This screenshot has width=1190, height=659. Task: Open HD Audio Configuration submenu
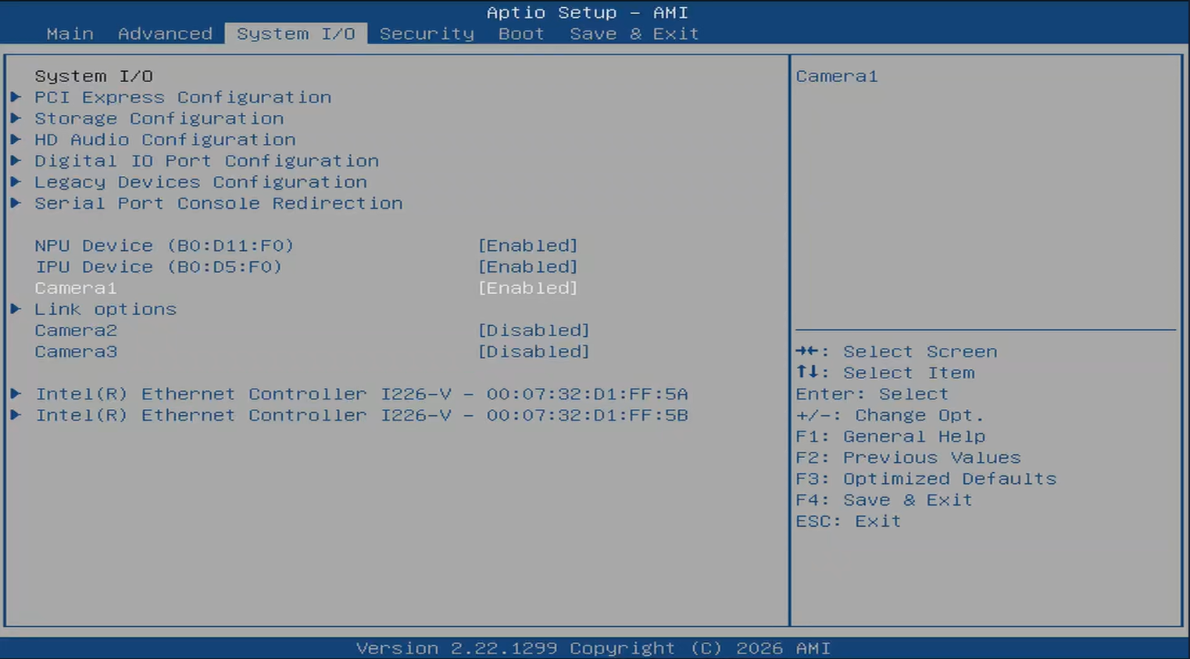click(165, 139)
